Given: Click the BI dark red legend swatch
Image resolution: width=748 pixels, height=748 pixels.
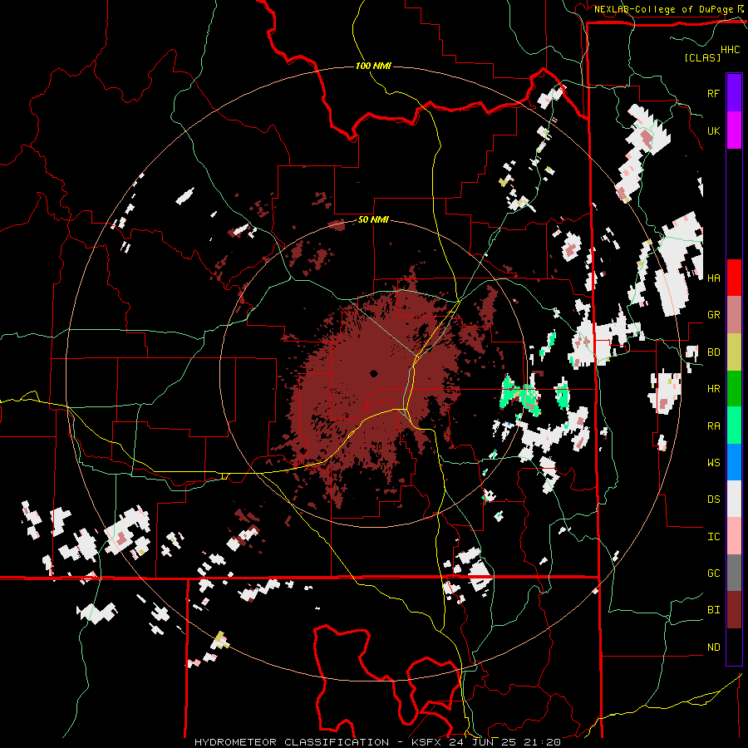Looking at the screenshot, I should coord(734,610).
